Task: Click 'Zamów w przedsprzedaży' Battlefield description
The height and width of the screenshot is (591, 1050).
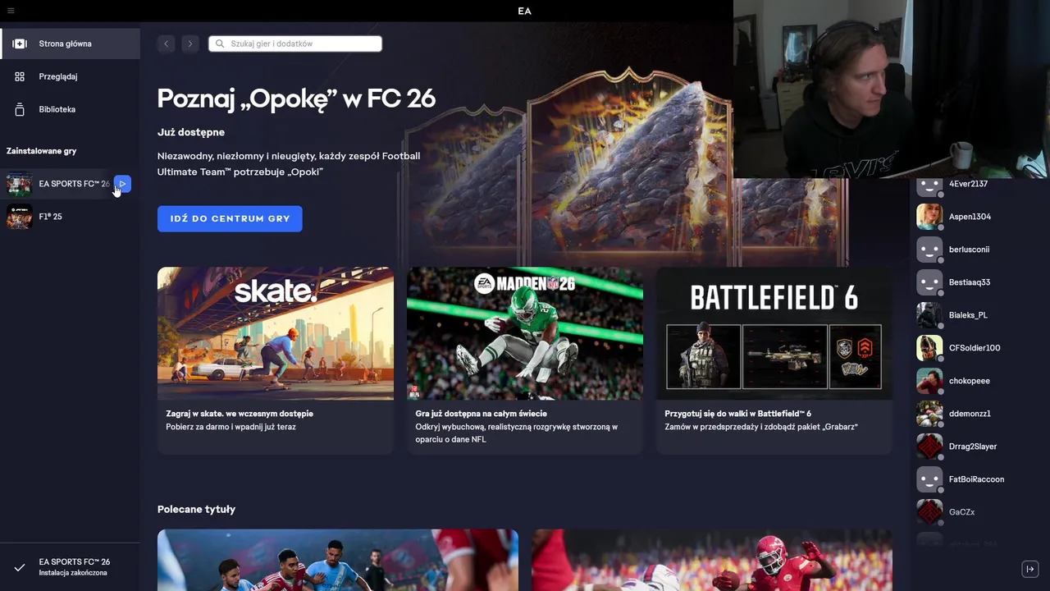Action: (x=761, y=427)
